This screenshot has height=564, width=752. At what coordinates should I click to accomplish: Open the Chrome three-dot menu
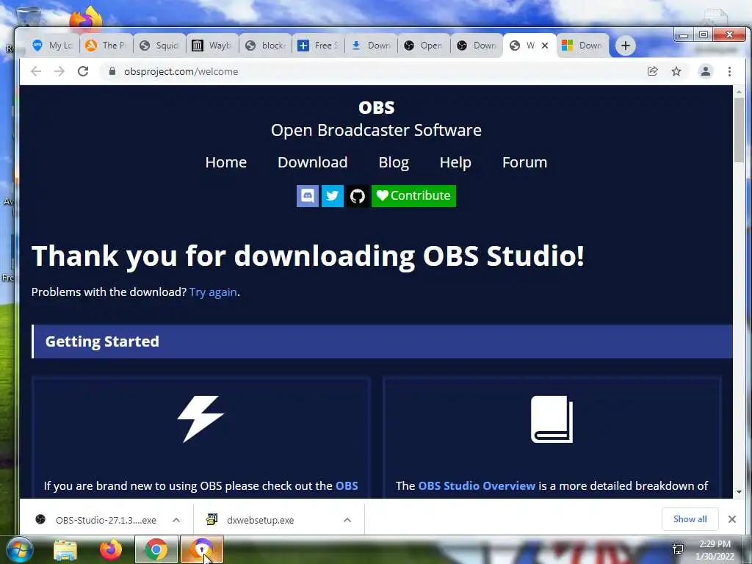click(729, 71)
